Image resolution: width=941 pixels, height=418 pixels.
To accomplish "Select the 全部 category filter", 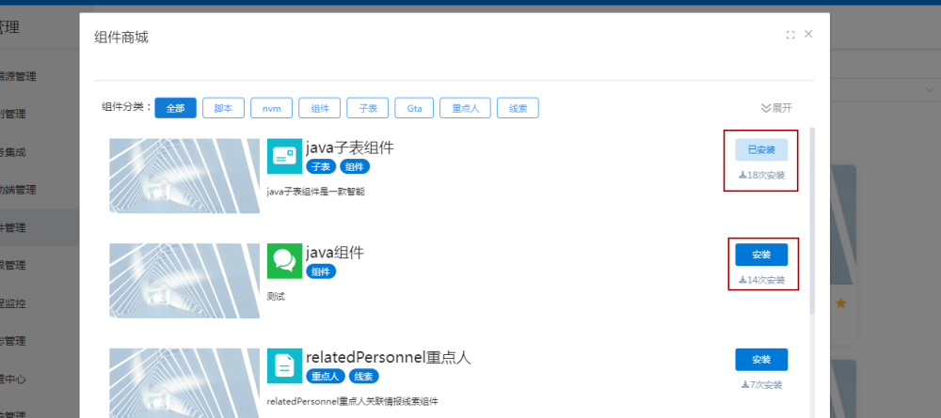I will [175, 108].
